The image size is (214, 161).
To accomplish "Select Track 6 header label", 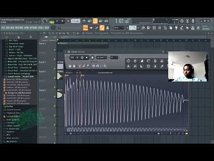I will click(42, 90).
